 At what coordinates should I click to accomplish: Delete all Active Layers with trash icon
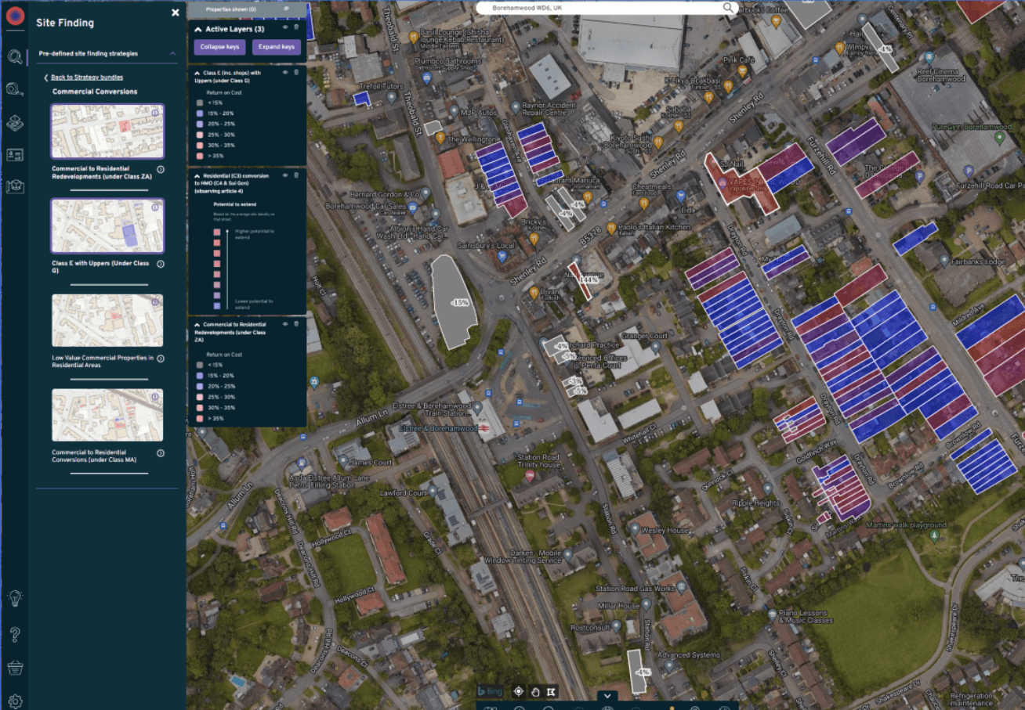point(295,27)
